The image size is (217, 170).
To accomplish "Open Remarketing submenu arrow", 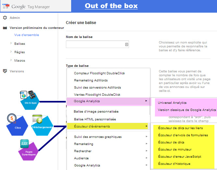I will pyautogui.click(x=147, y=144).
